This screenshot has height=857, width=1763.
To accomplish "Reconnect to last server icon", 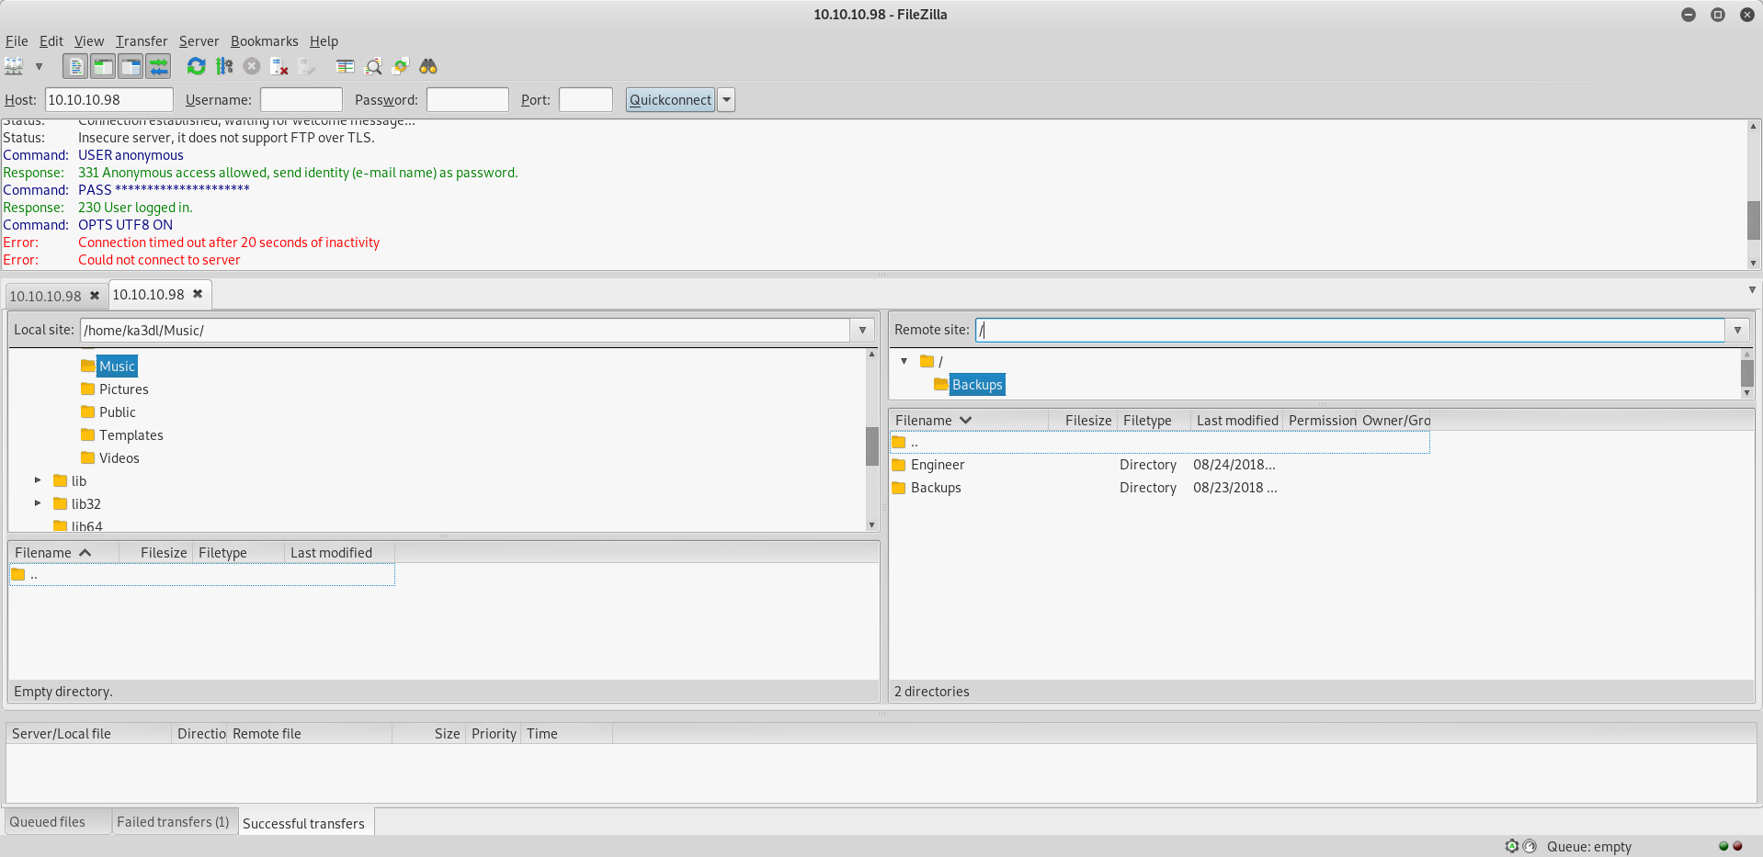I will pos(307,66).
